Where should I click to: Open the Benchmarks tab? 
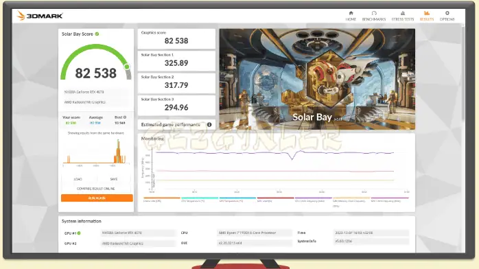coord(374,16)
